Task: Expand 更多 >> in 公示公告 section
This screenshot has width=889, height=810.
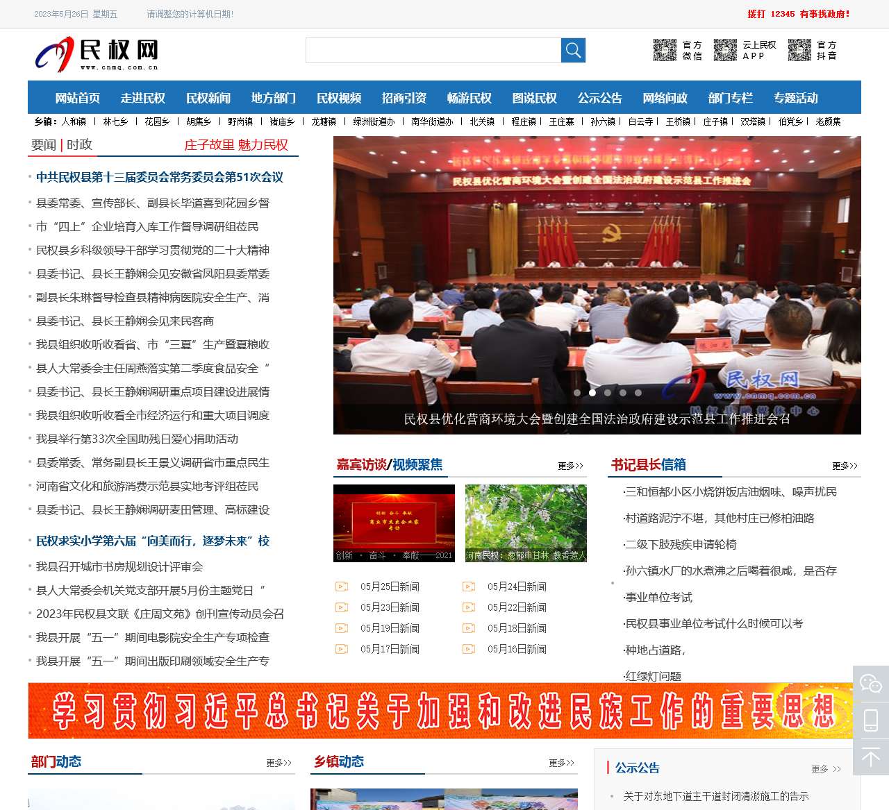Action: [826, 769]
